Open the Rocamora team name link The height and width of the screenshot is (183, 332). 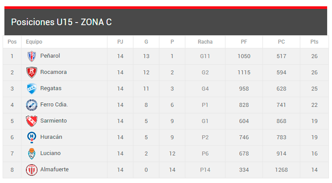pyautogui.click(x=53, y=72)
